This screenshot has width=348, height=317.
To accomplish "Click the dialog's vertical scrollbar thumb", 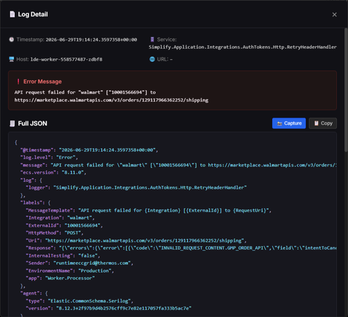I will pyautogui.click(x=346, y=90).
